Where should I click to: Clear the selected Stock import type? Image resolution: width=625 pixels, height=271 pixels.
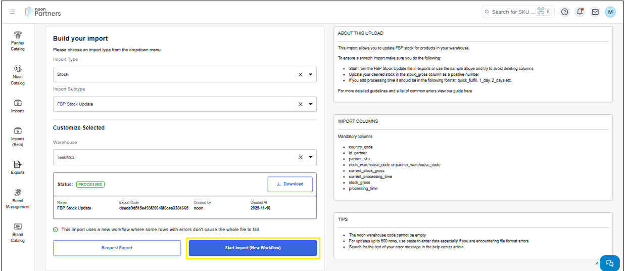coord(300,74)
